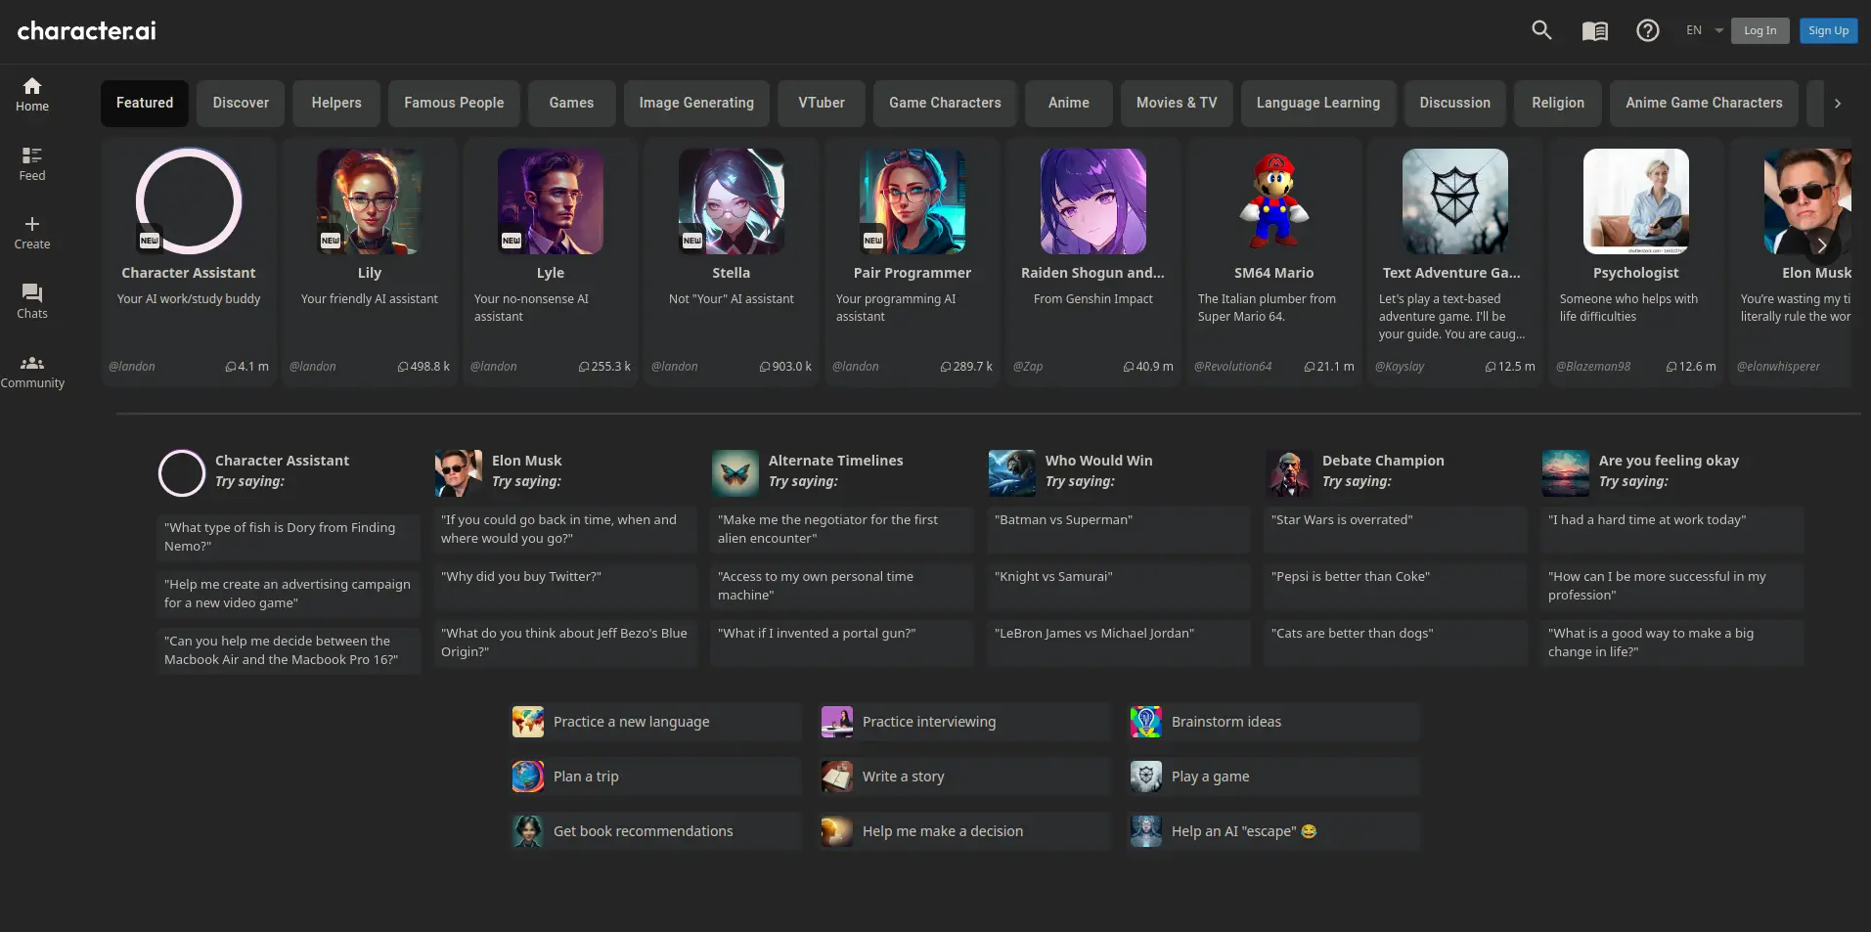Image resolution: width=1871 pixels, height=932 pixels.
Task: Click the Practice interviewing button
Action: click(x=962, y=721)
